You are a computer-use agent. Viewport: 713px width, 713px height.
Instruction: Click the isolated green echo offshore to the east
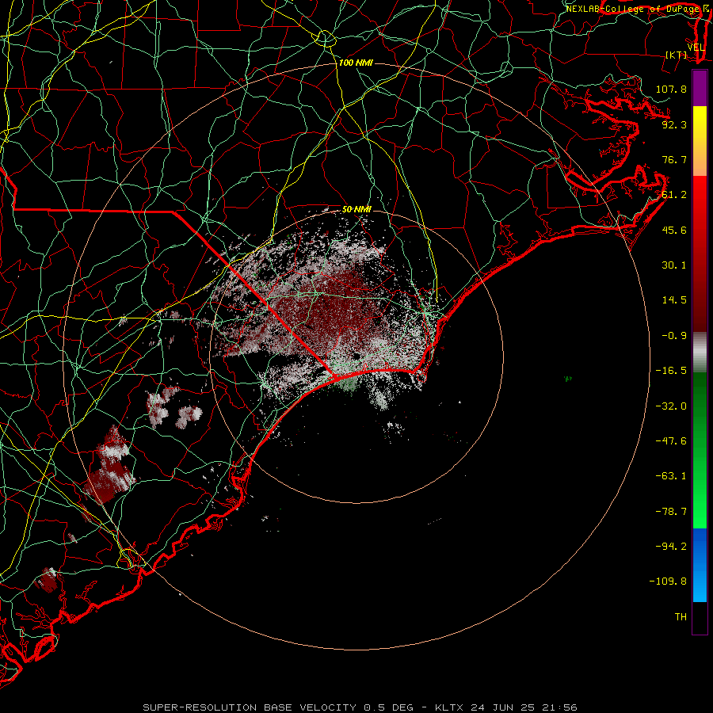[568, 379]
